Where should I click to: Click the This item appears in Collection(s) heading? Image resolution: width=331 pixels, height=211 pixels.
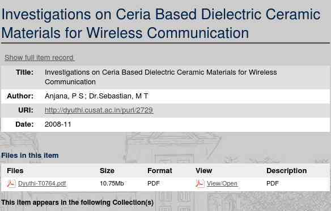(x=77, y=203)
